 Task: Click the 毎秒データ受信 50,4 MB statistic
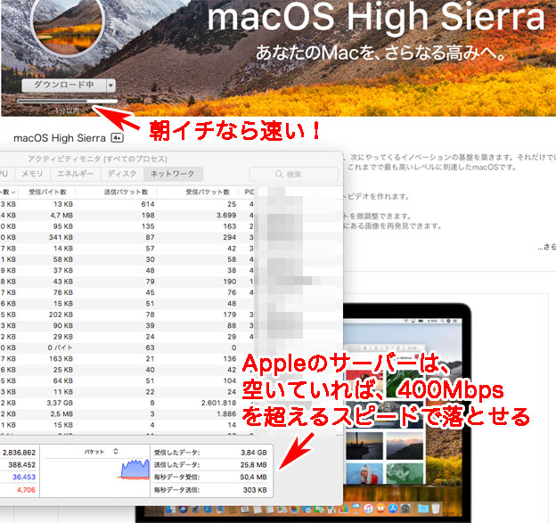click(210, 477)
